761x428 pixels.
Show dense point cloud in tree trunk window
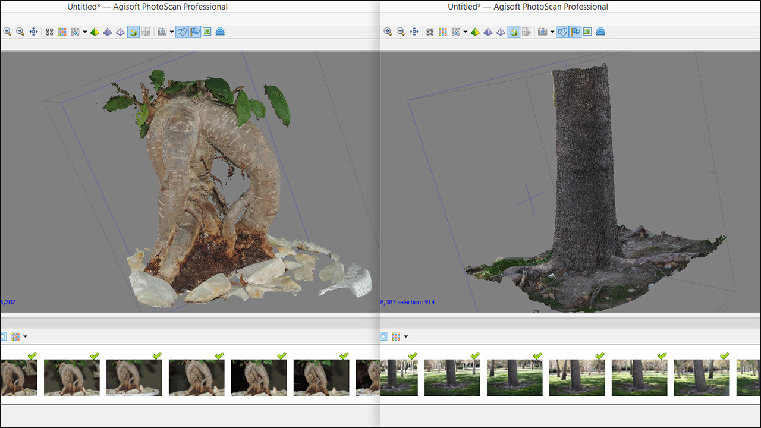pyautogui.click(x=443, y=32)
